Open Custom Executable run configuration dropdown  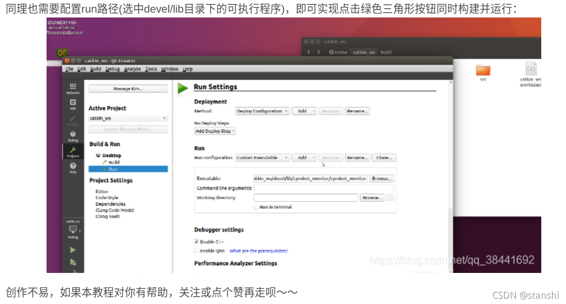[x=262, y=158]
